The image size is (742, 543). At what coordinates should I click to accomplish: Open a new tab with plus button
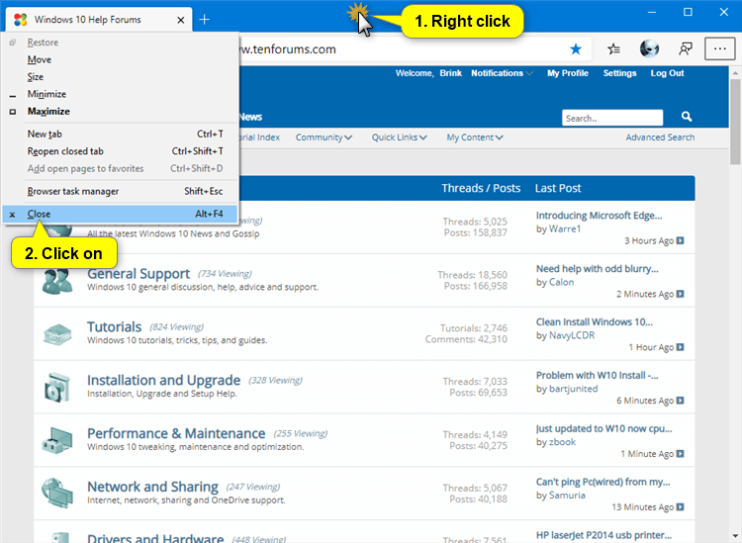(205, 20)
